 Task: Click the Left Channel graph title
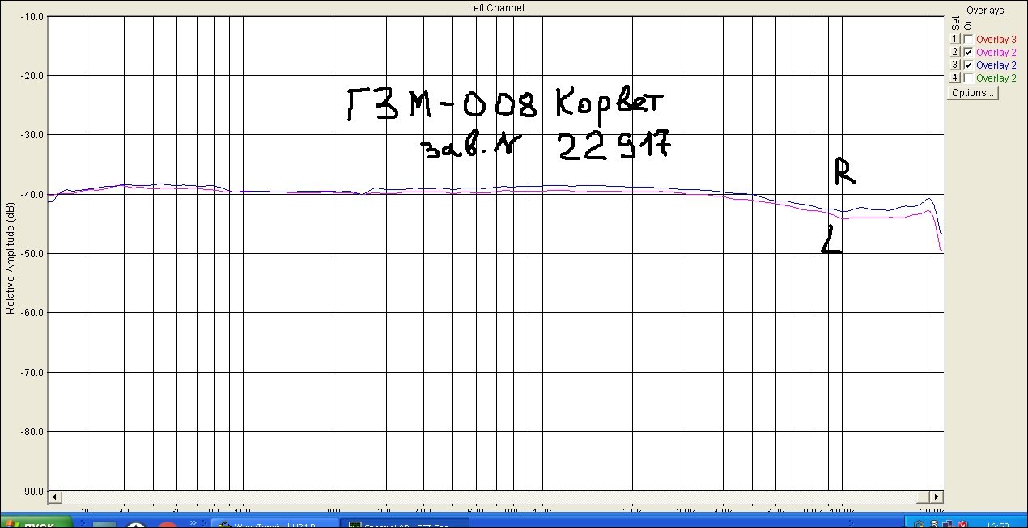[495, 7]
